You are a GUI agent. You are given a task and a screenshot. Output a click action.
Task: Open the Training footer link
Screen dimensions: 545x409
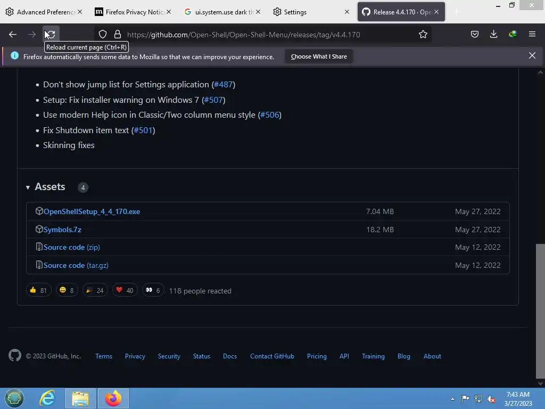click(x=373, y=356)
